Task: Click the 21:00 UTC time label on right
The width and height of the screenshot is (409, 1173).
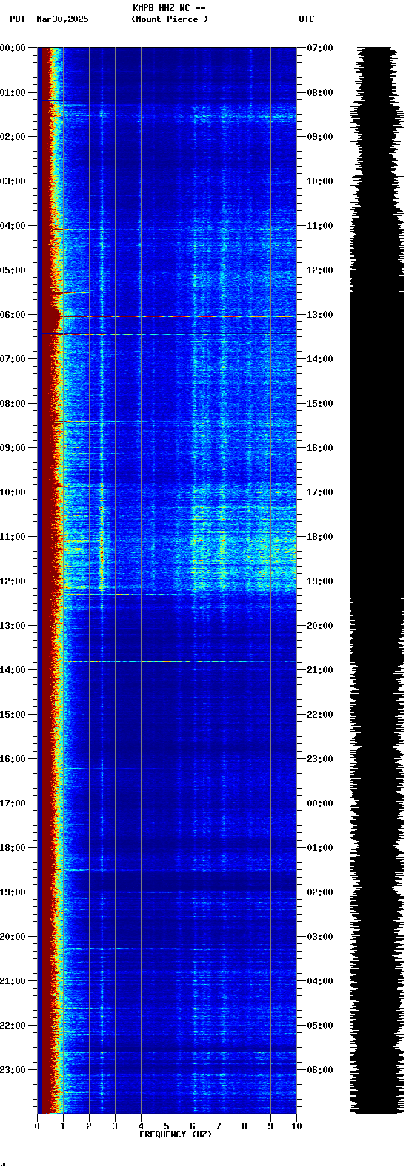Action: (x=320, y=670)
